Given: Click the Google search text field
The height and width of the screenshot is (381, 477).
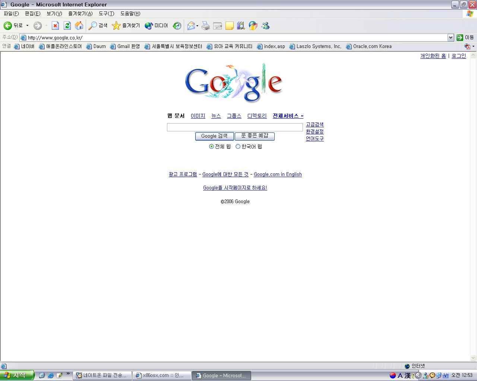Looking at the screenshot, I should [x=235, y=127].
